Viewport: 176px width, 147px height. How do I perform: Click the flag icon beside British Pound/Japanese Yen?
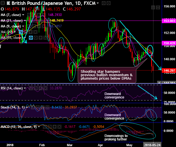click(9, 3)
